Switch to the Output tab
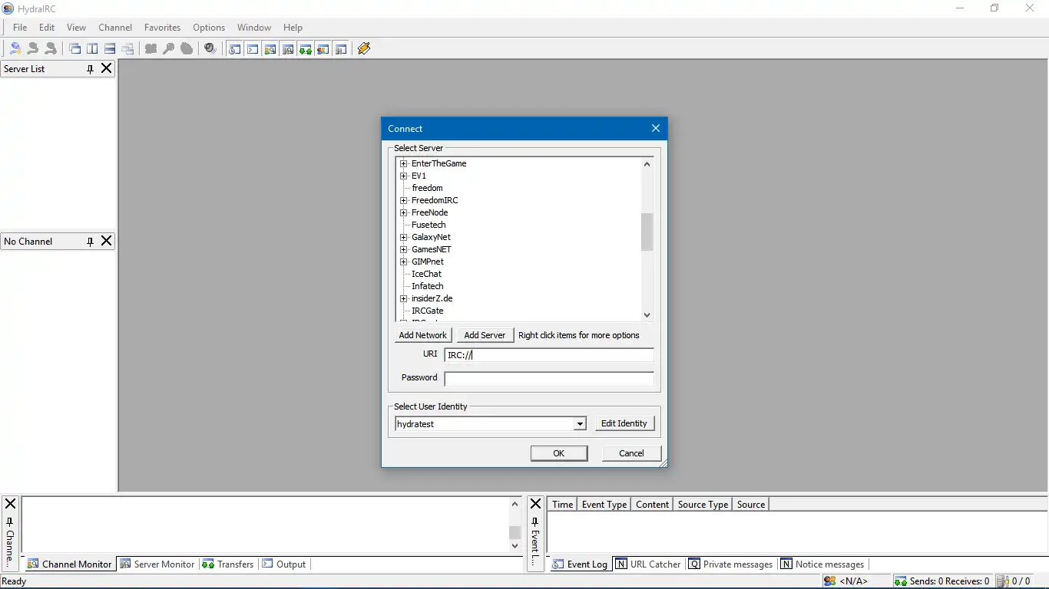The width and height of the screenshot is (1049, 589). (x=284, y=564)
